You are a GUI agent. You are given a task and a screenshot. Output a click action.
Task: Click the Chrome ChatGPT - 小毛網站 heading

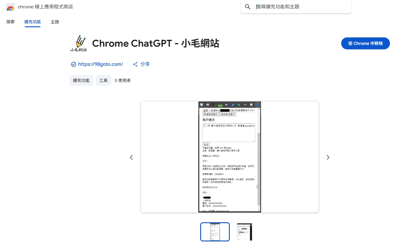[156, 43]
